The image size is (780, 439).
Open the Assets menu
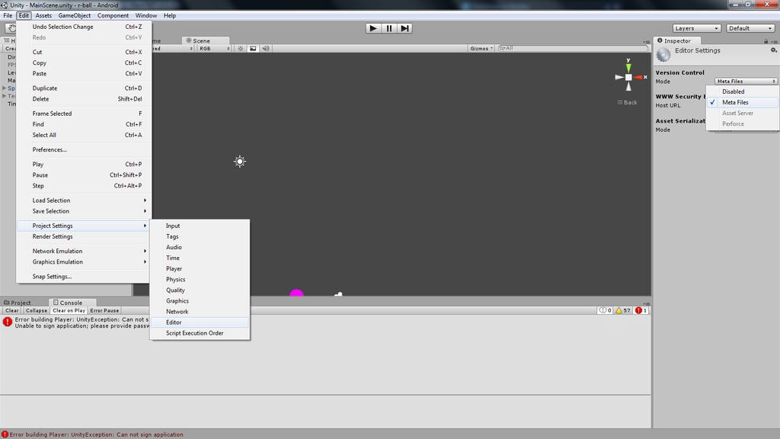[43, 15]
